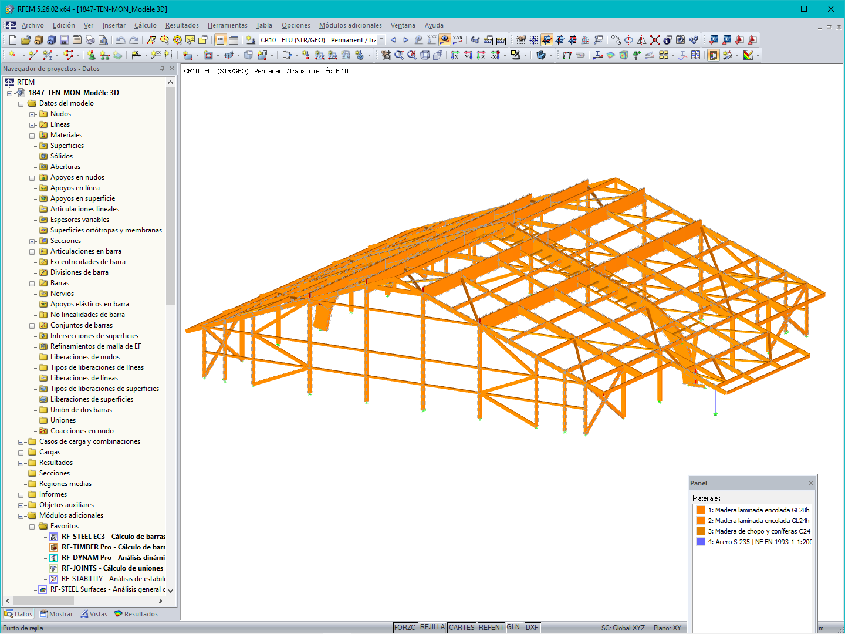Click the Acero S 235 color swatch
This screenshot has width=845, height=634.
[x=699, y=541]
